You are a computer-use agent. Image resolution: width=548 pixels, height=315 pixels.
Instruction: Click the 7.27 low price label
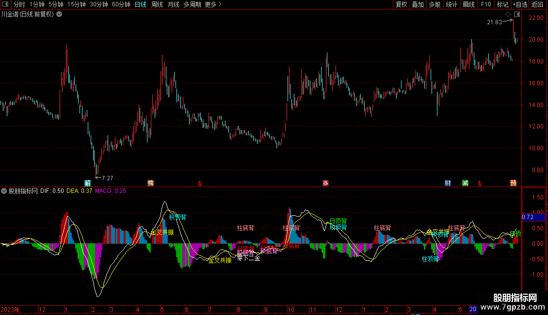tap(107, 178)
